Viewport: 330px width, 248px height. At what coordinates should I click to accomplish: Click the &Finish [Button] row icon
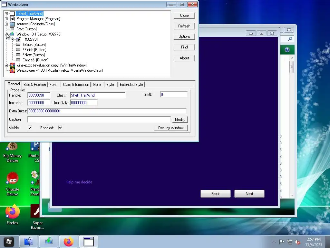pos(18,49)
